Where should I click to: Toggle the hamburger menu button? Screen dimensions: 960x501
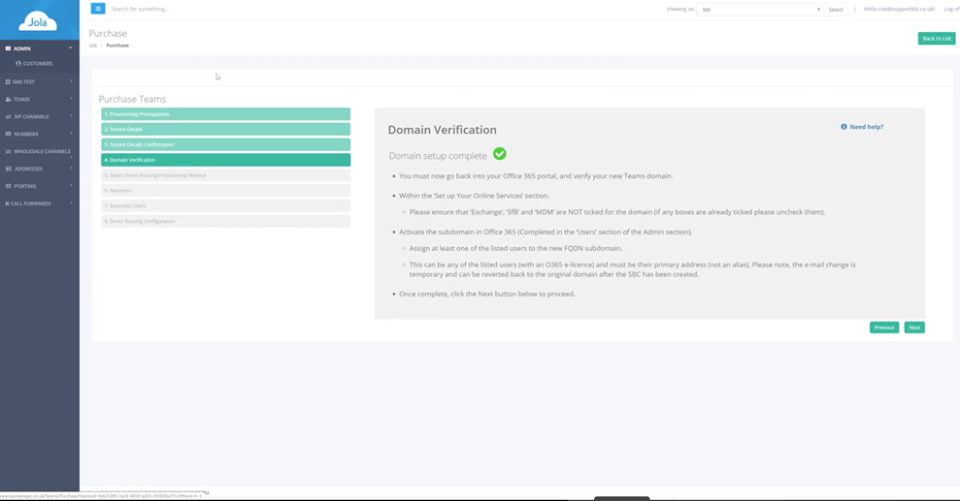click(98, 9)
